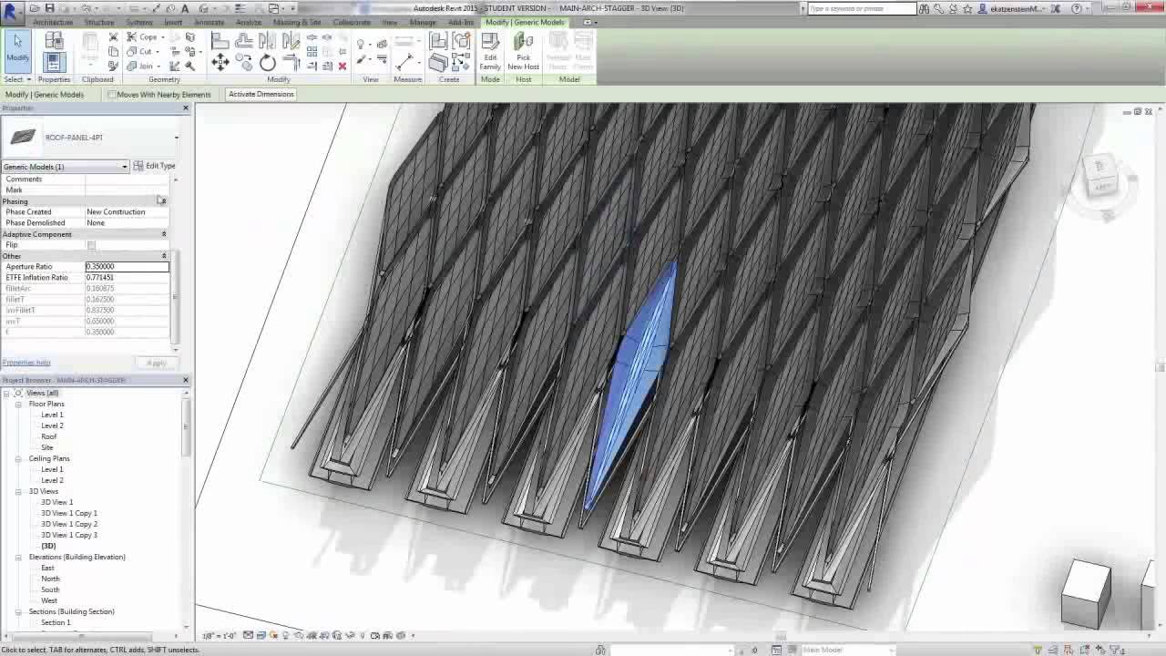Select the Modify arrow tool
The width and height of the screenshot is (1166, 656).
coord(17,41)
